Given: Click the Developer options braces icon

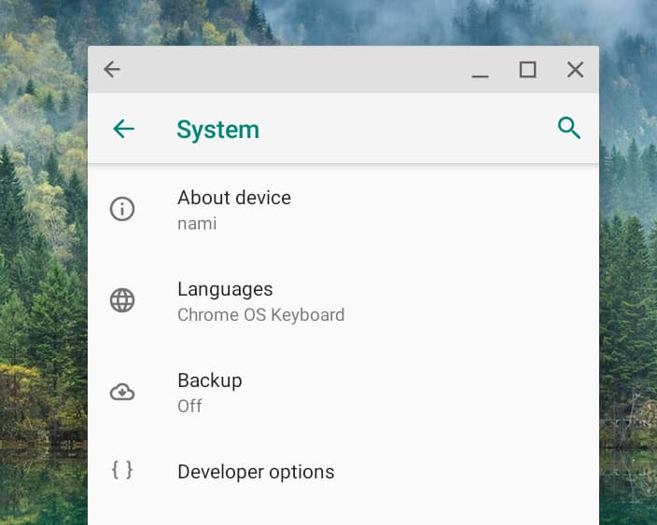Looking at the screenshot, I should pos(122,470).
